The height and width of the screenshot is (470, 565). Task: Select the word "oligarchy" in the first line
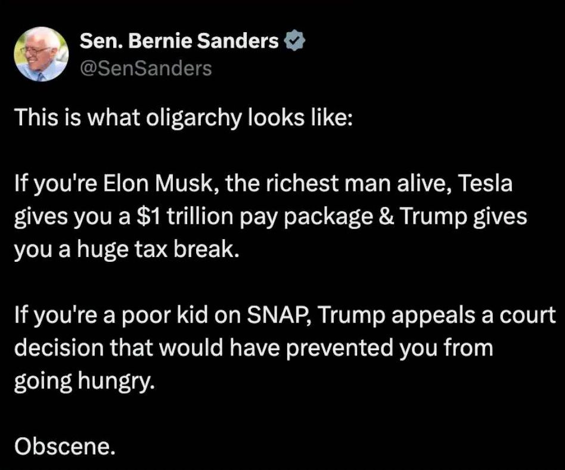coord(193,119)
